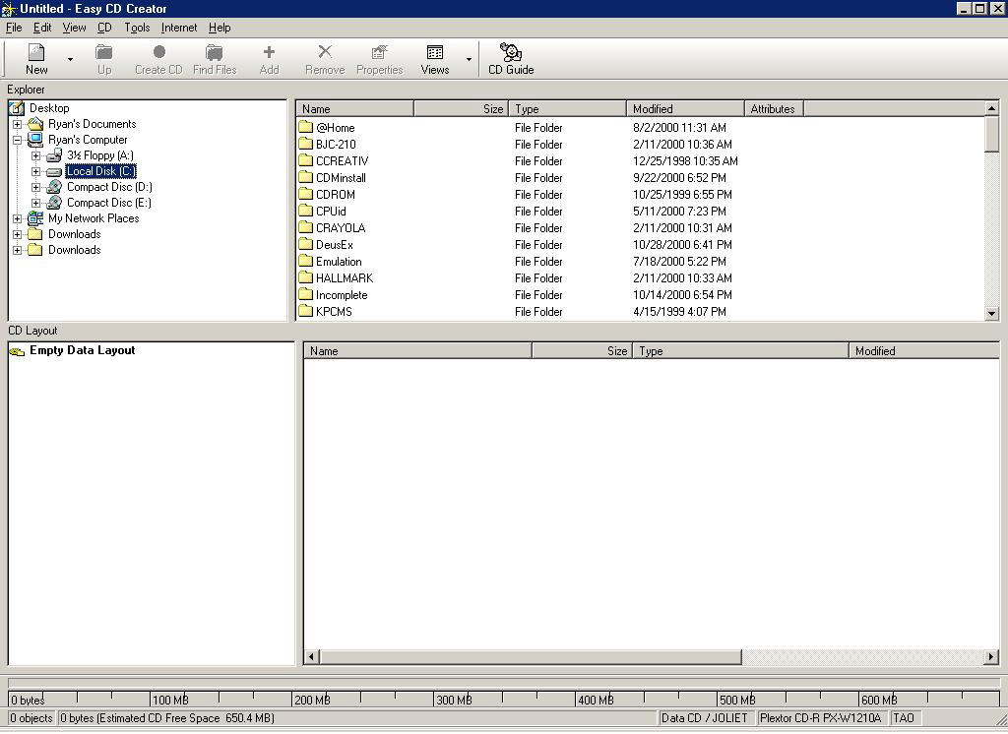Select the CCREATIV folder

tap(342, 161)
